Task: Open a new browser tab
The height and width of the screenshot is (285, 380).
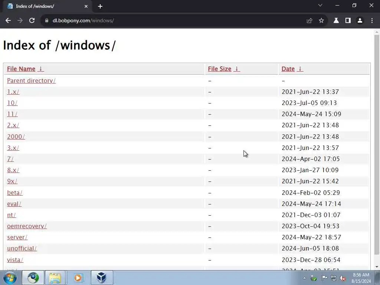Action: click(100, 6)
